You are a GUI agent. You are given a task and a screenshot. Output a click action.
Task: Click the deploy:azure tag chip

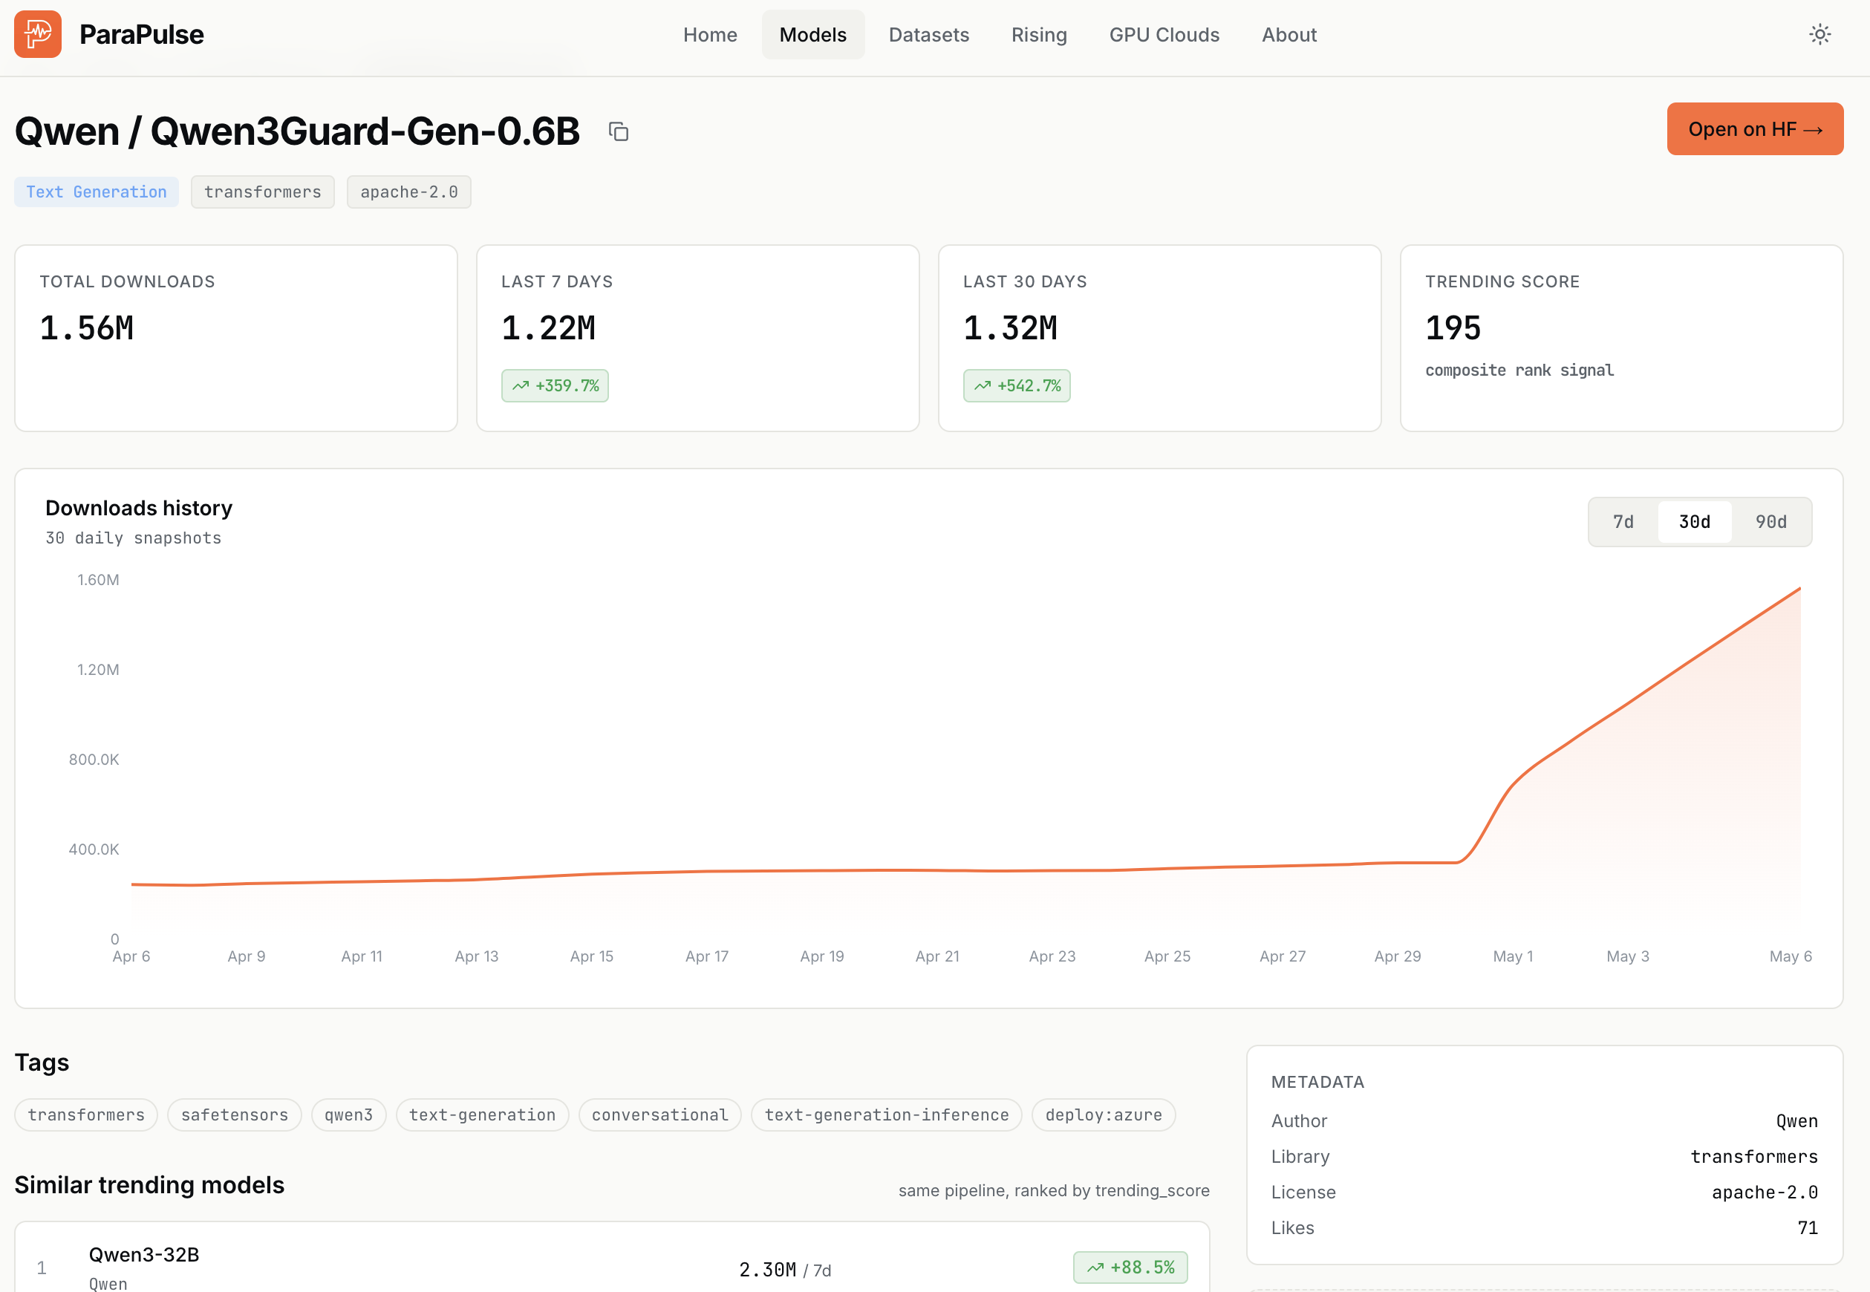coord(1103,1115)
